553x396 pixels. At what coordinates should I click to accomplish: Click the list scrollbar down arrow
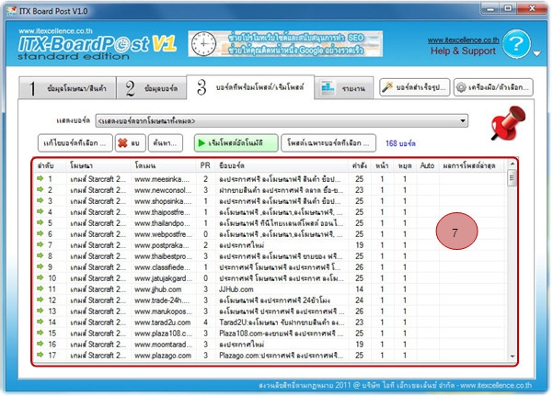click(513, 356)
